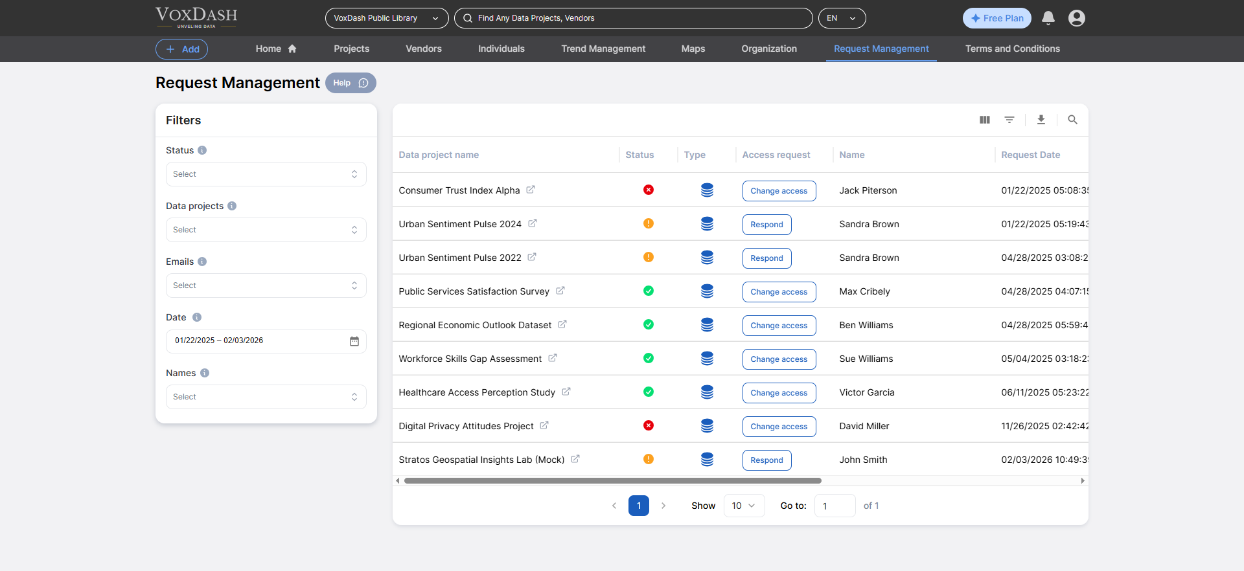
Task: Expand VoxDash Public Library dropdown
Action: pos(387,18)
